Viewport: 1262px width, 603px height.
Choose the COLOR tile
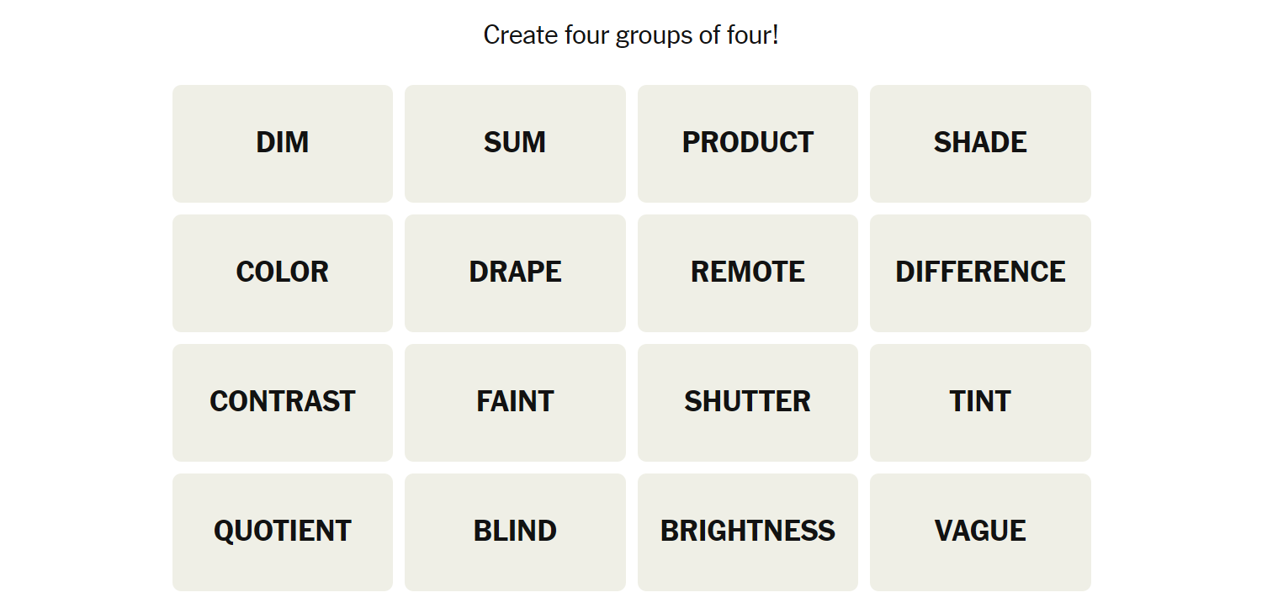tap(283, 272)
